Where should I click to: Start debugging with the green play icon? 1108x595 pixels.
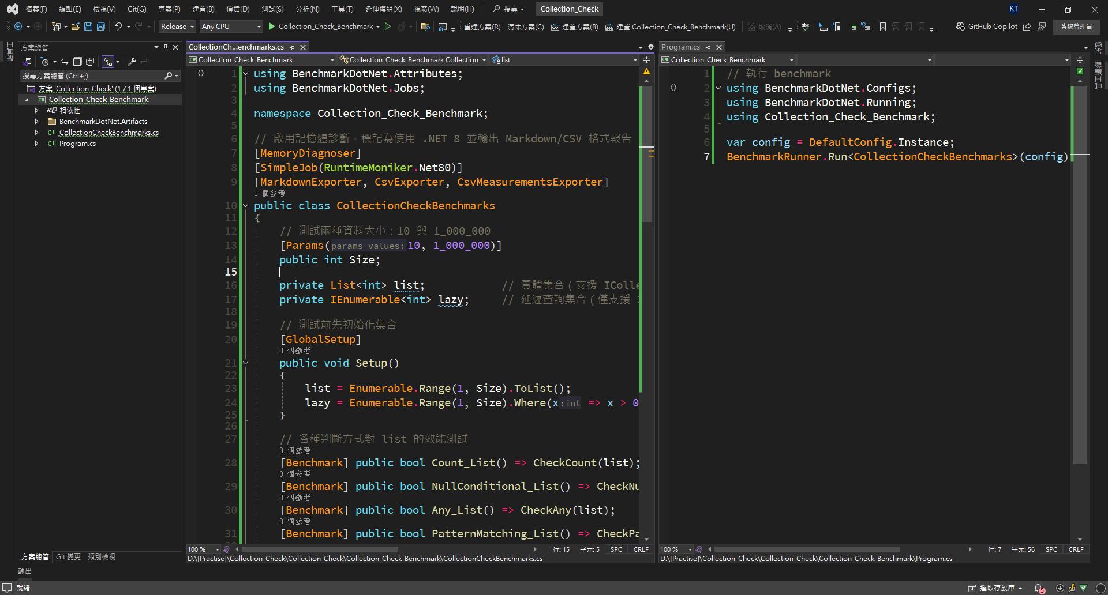coord(272,27)
